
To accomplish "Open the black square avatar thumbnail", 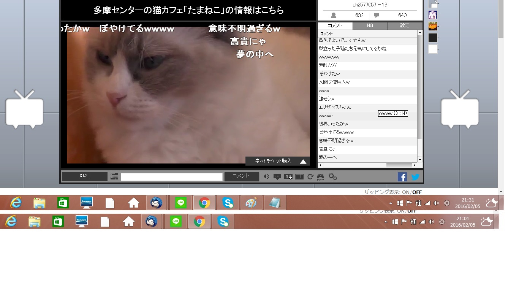I will (x=432, y=38).
